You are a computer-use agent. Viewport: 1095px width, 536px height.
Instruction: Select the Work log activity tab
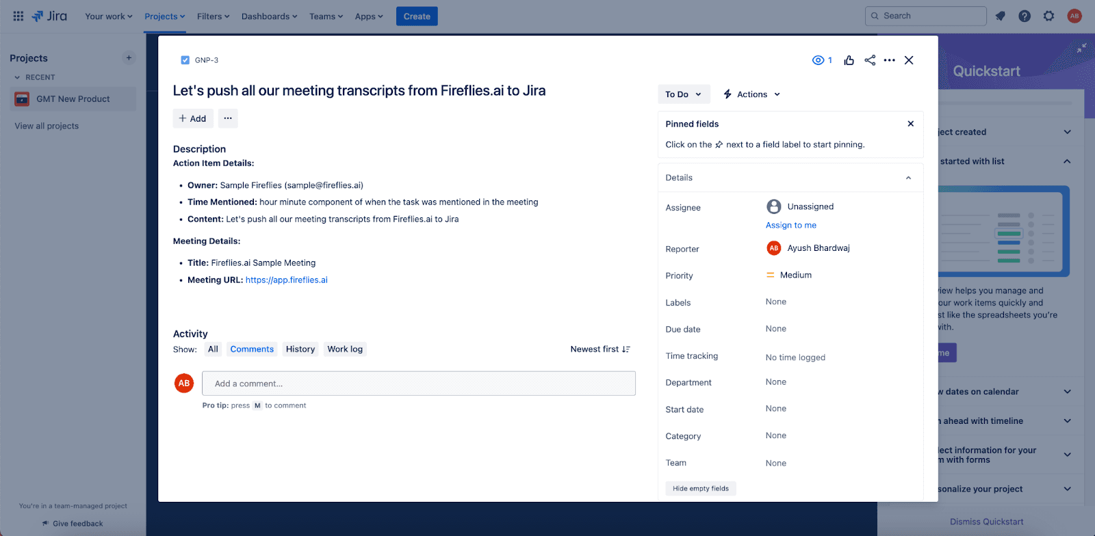(345, 349)
